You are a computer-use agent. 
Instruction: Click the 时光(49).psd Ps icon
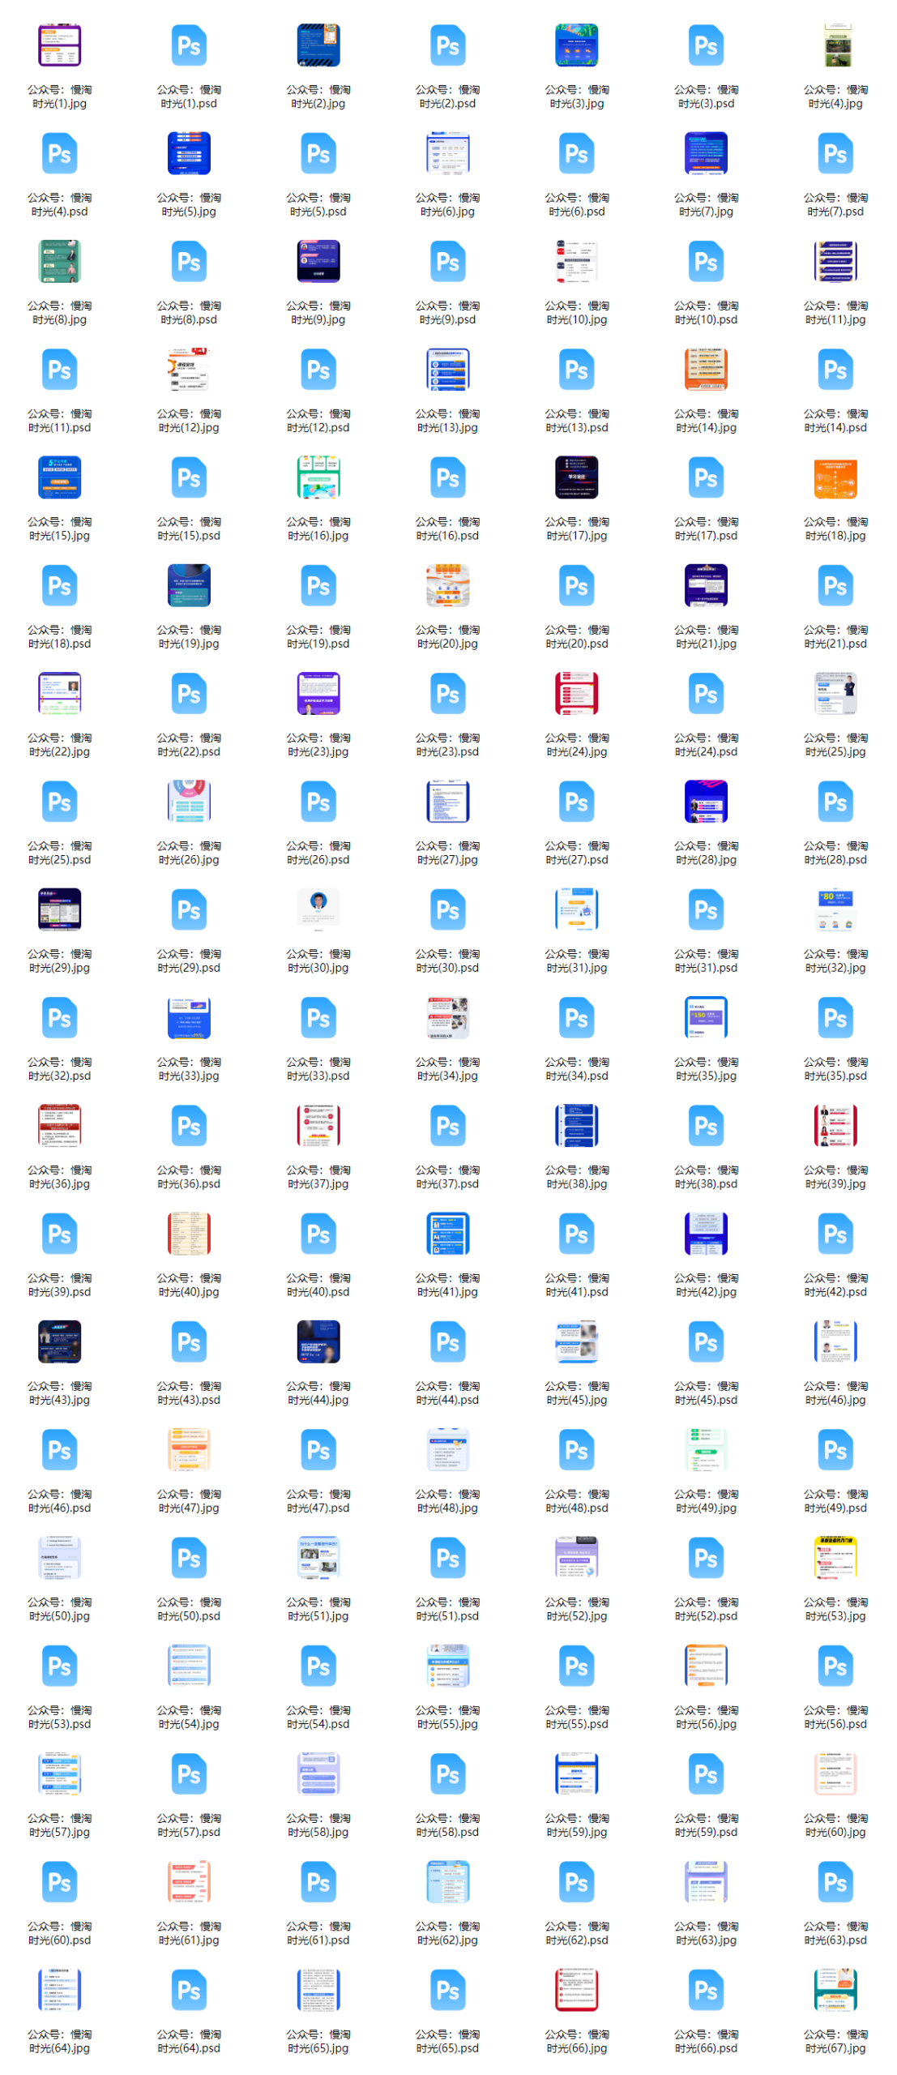835,1449
